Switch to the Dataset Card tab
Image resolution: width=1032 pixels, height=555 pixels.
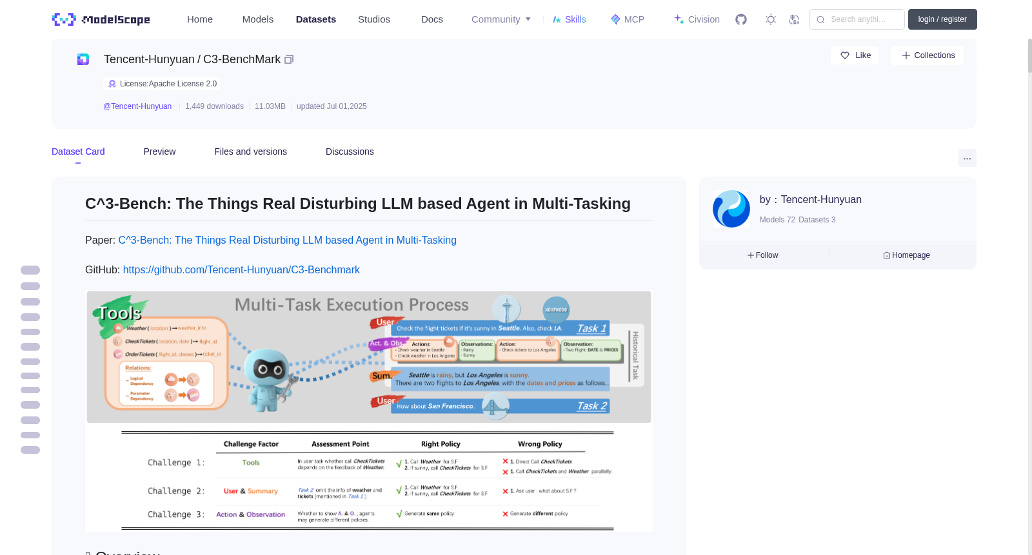click(78, 151)
